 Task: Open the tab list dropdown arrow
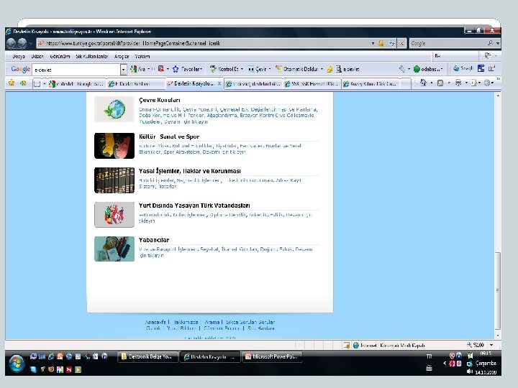pyautogui.click(x=45, y=83)
